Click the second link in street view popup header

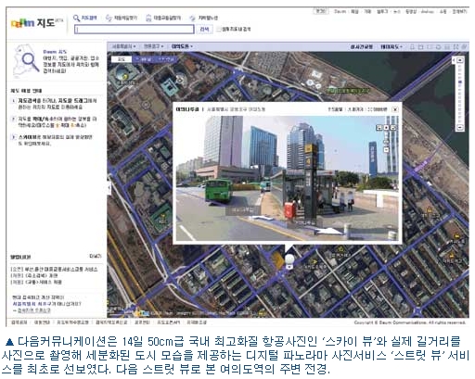click(x=355, y=109)
